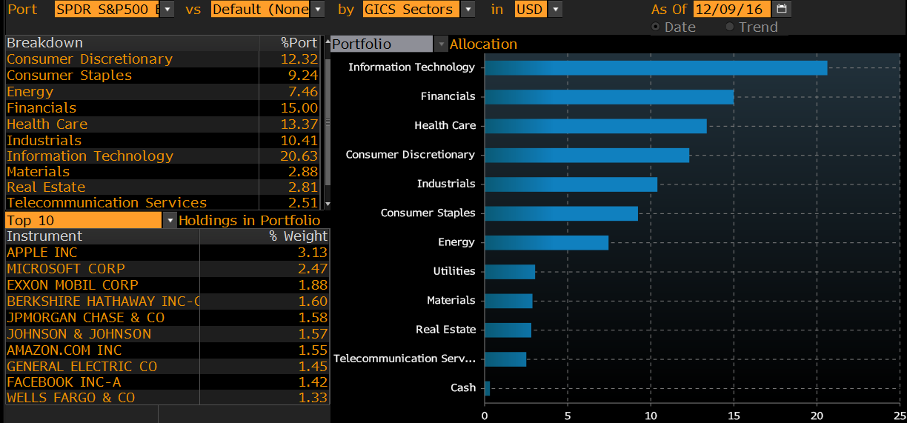Image resolution: width=907 pixels, height=423 pixels.
Task: Select the Industrials breakdown row
Action: pyautogui.click(x=162, y=141)
